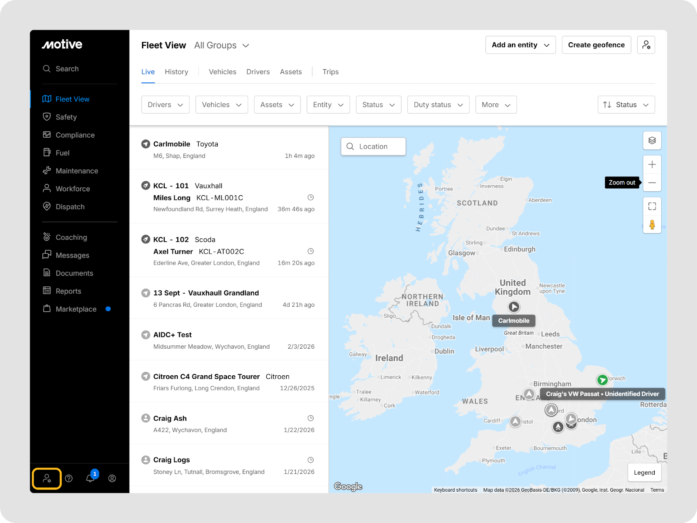The width and height of the screenshot is (697, 523).
Task: Switch to the History tab
Action: click(176, 72)
